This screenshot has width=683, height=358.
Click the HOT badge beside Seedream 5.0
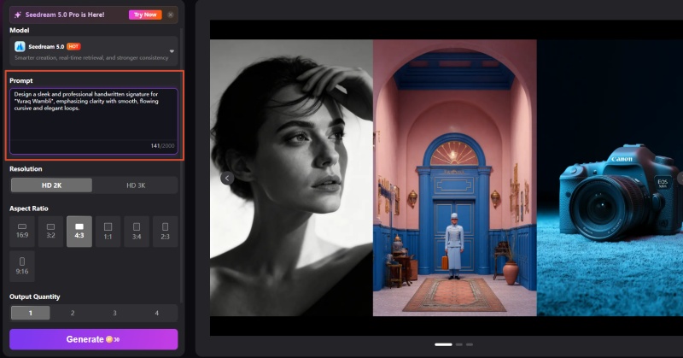point(73,46)
